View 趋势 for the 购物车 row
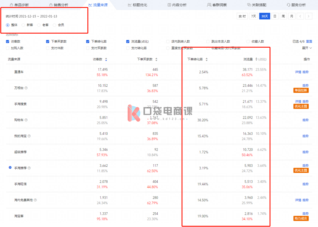 point(305,120)
